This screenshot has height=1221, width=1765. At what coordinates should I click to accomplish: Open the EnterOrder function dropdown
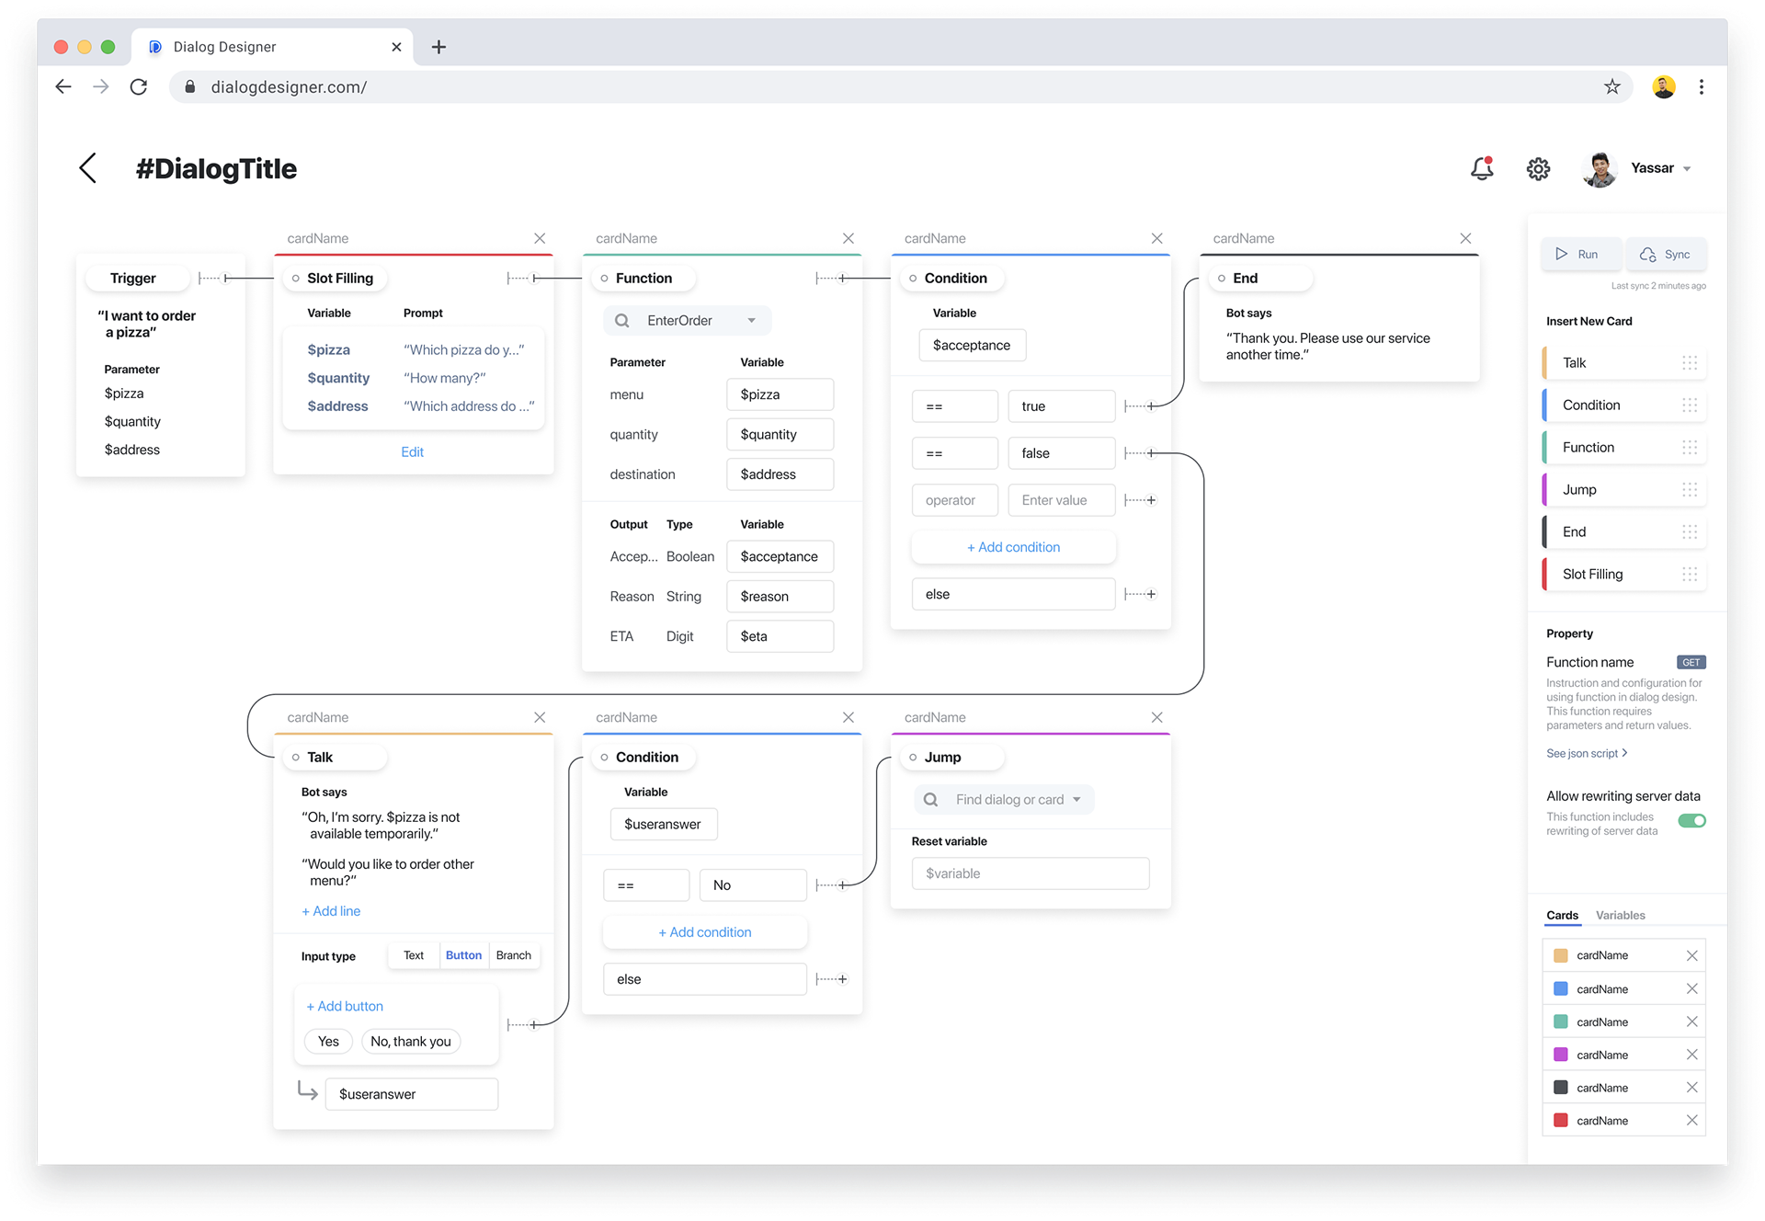pos(687,320)
